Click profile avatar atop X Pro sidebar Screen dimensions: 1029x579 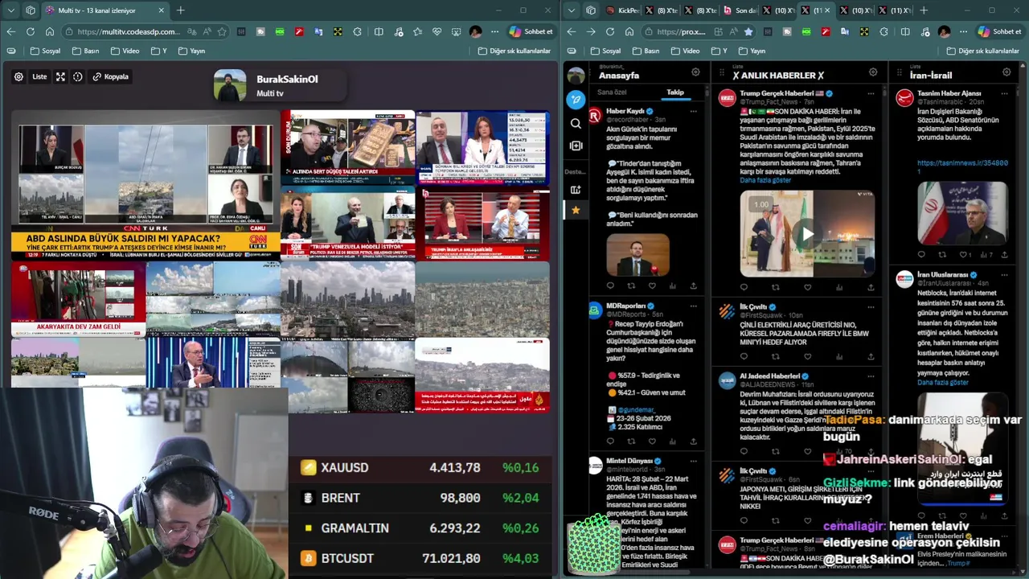(576, 76)
